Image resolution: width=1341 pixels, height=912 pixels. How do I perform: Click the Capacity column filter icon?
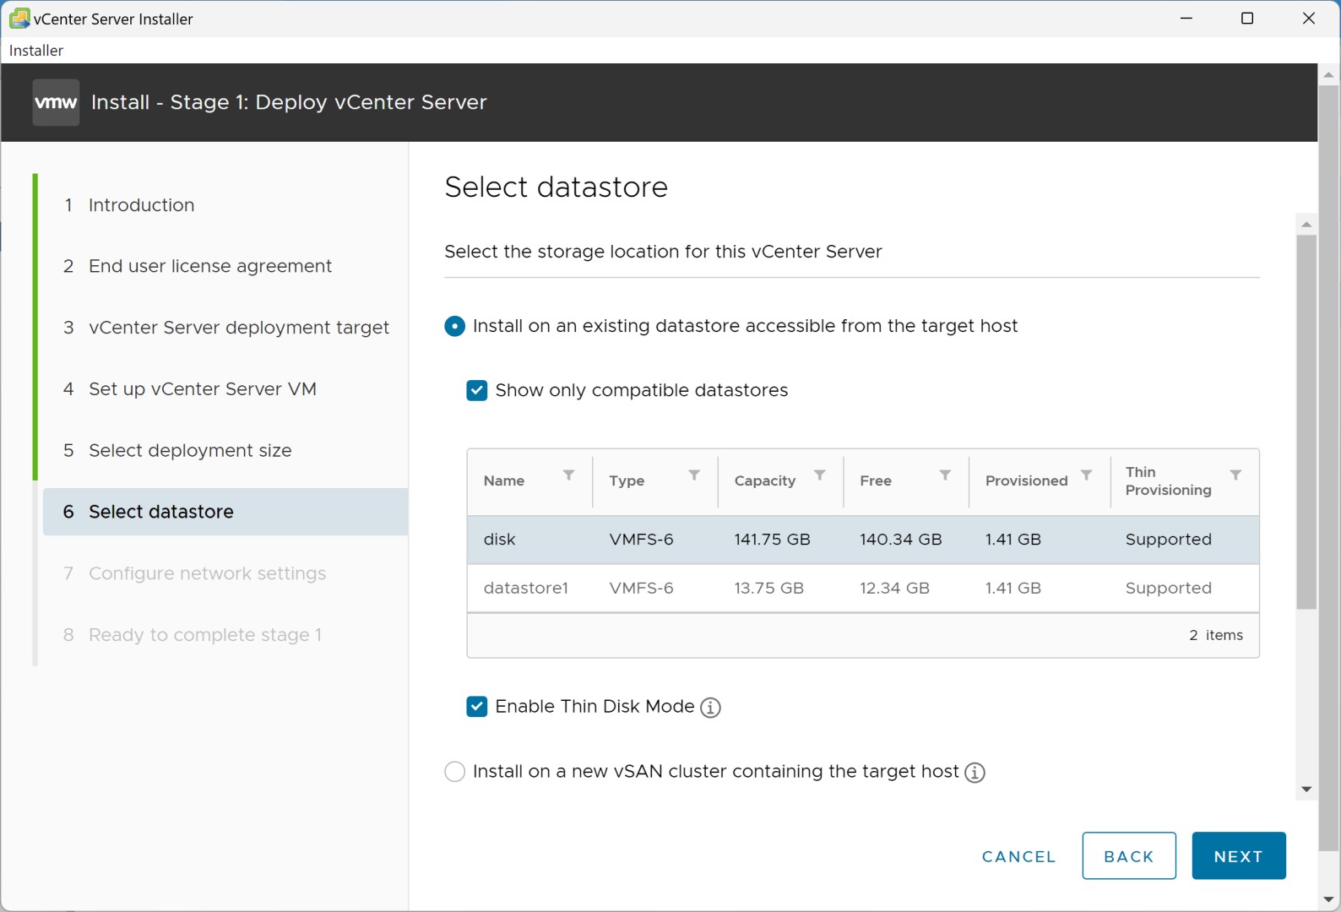point(820,475)
